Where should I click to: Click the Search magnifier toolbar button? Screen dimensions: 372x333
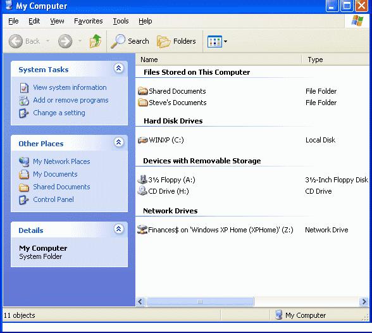coord(130,41)
